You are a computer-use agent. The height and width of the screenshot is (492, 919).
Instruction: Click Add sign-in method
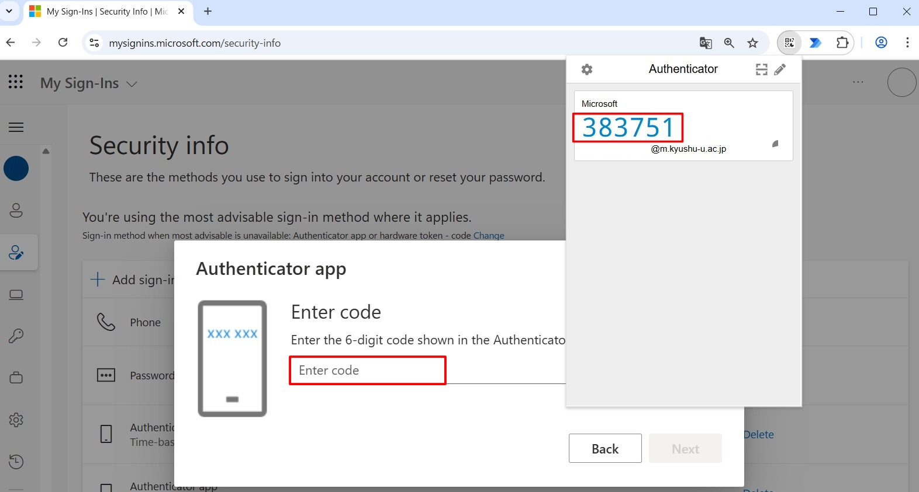click(x=132, y=280)
